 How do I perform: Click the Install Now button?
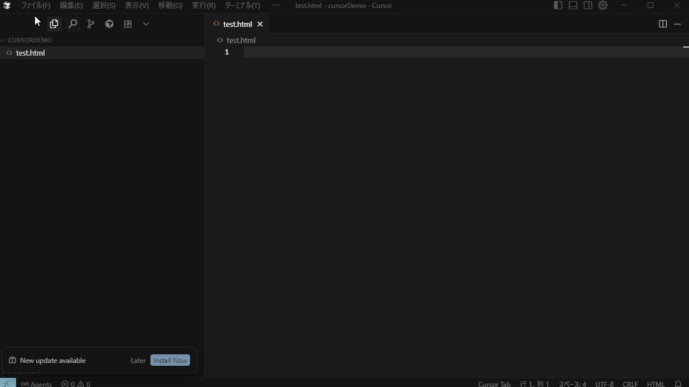coord(170,361)
